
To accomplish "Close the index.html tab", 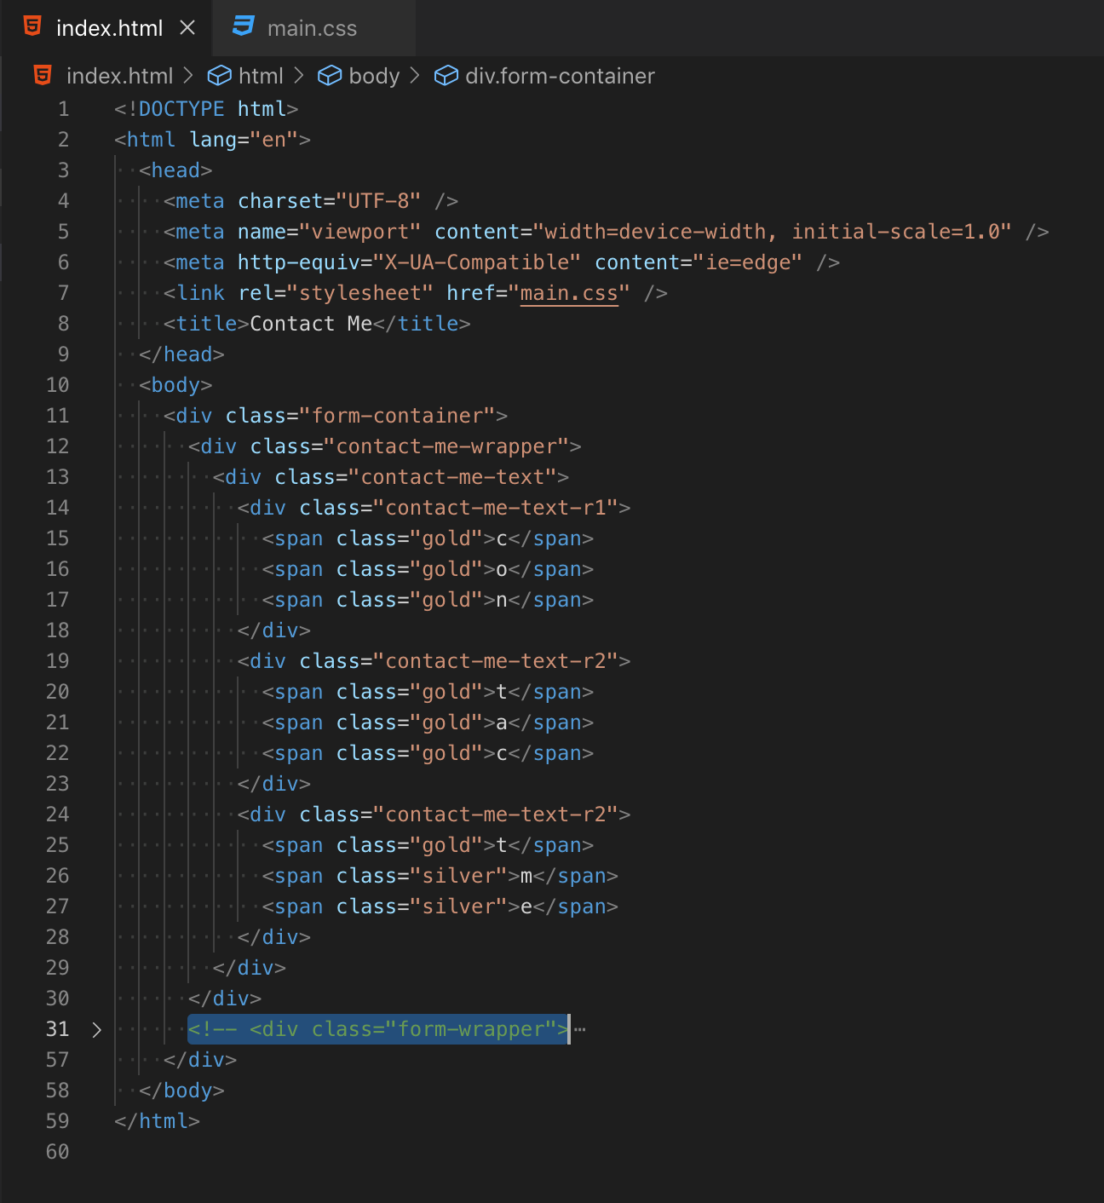I will 187,27.
